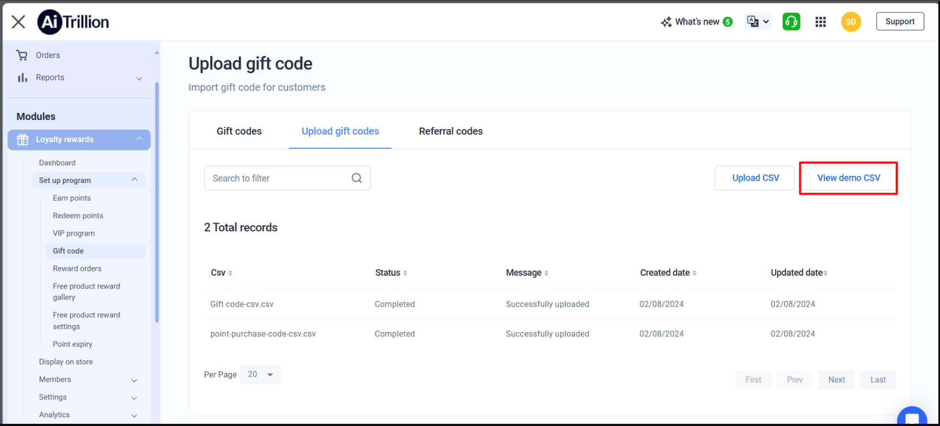This screenshot has width=940, height=426.
Task: Click the What's new sparkle icon
Action: [666, 22]
